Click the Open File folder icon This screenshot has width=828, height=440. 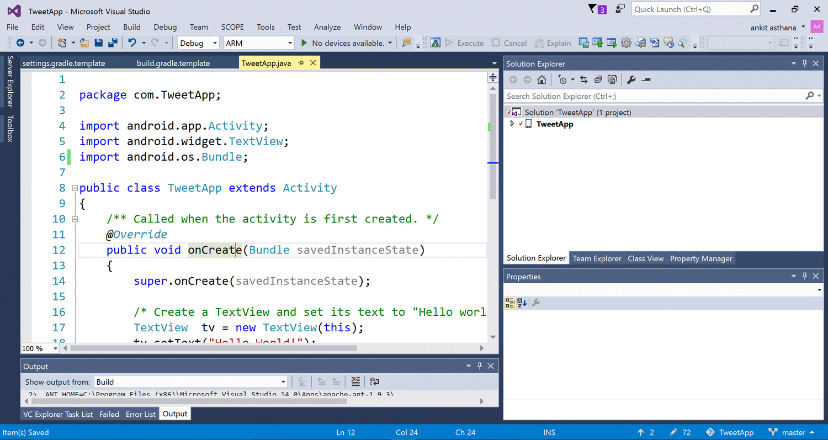pos(84,43)
